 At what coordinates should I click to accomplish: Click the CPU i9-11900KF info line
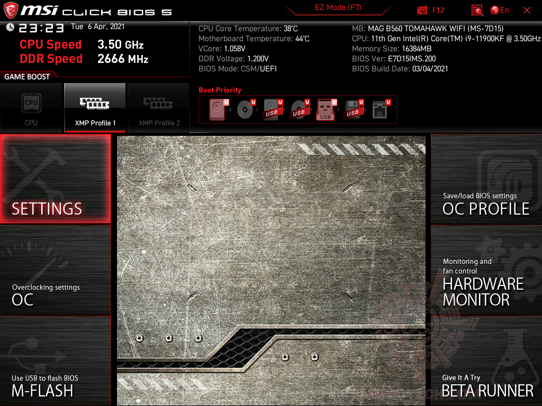[x=446, y=39]
